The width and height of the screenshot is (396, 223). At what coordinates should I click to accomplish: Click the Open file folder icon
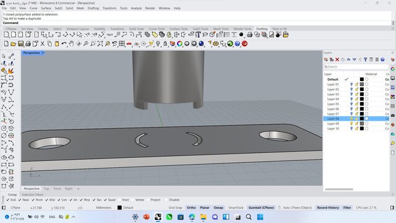pyautogui.click(x=14, y=44)
